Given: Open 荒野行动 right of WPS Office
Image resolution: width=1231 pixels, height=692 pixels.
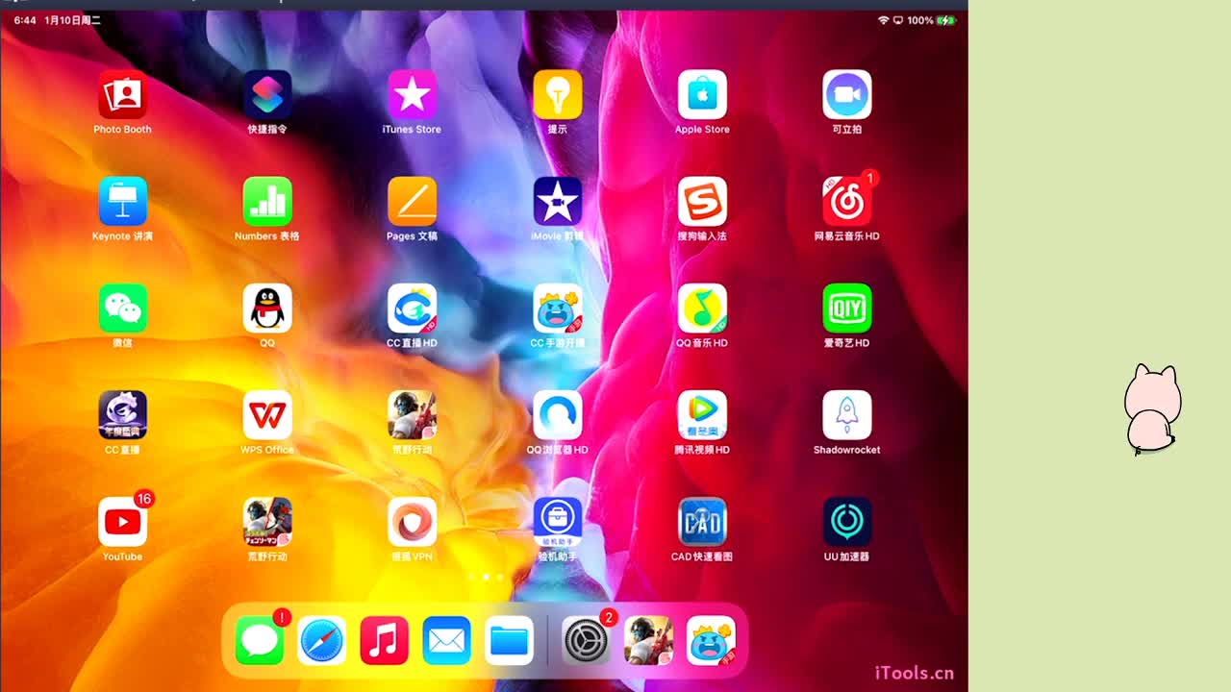Looking at the screenshot, I should 413,414.
